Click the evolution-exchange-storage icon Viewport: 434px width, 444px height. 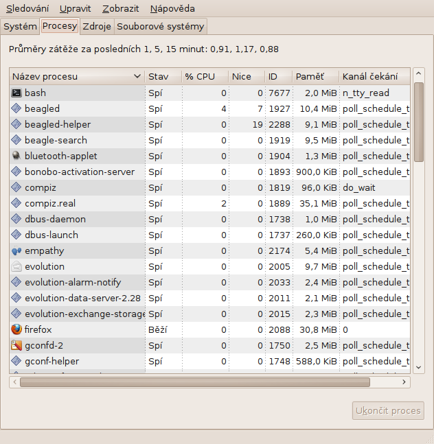pos(16,314)
